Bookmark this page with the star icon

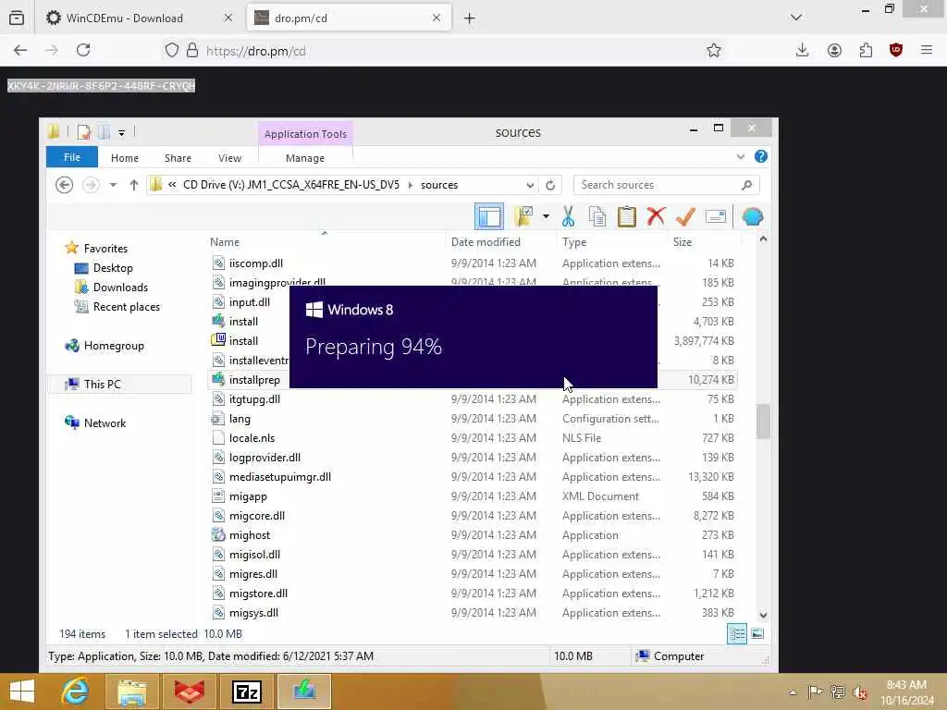[x=714, y=50]
